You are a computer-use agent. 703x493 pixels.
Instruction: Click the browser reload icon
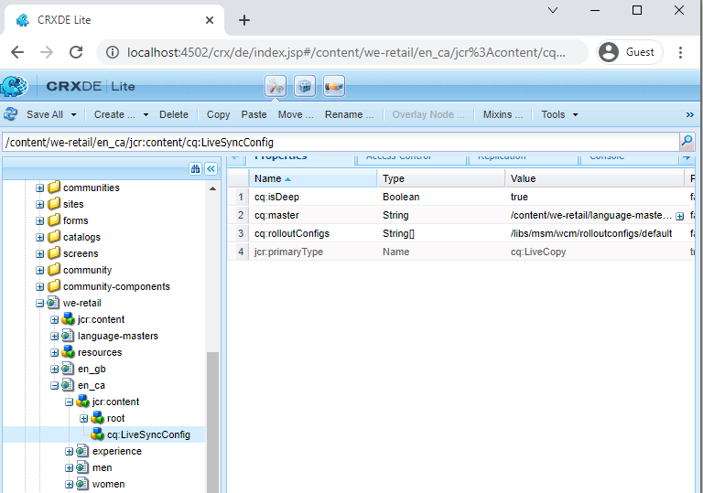click(x=76, y=52)
